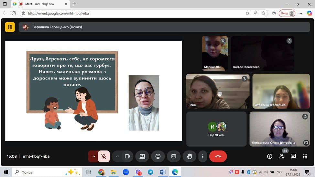This screenshot has height=177, width=315.
Task: Open the meeting details info icon
Action: coord(269,156)
